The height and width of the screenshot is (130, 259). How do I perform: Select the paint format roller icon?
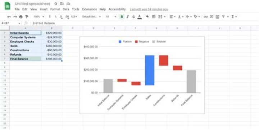27,17
